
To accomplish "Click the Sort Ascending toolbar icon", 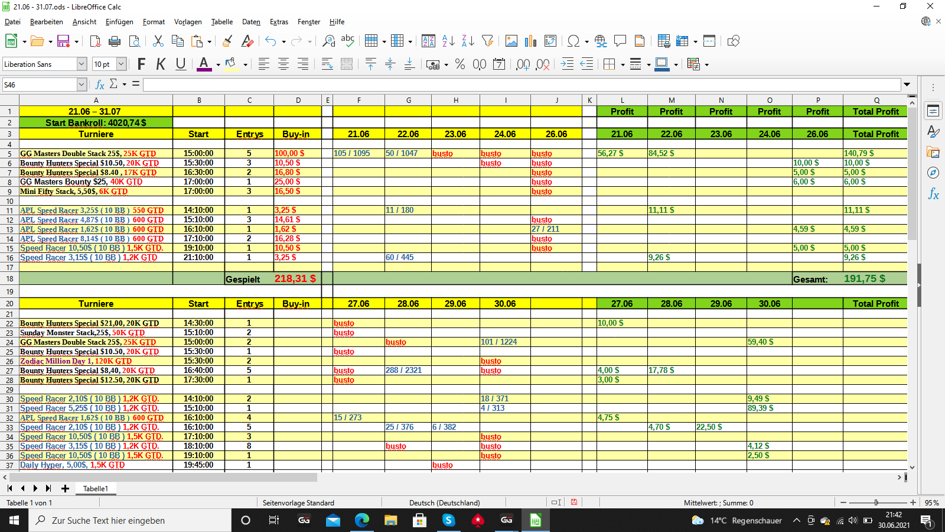I will point(448,41).
